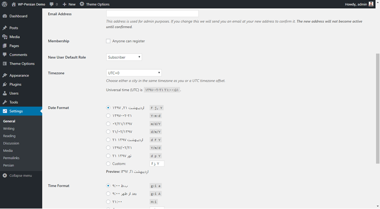Click the comments bubble icon in admin bar
Image resolution: width=380 pixels, height=209 pixels.
(x=51, y=4)
